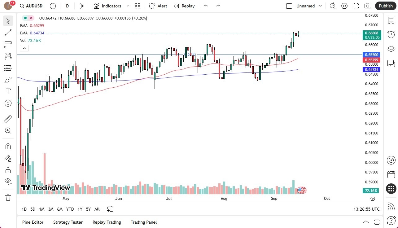Lock all drawing tools
Viewport: 398px width, 228px height.
(x=8, y=170)
